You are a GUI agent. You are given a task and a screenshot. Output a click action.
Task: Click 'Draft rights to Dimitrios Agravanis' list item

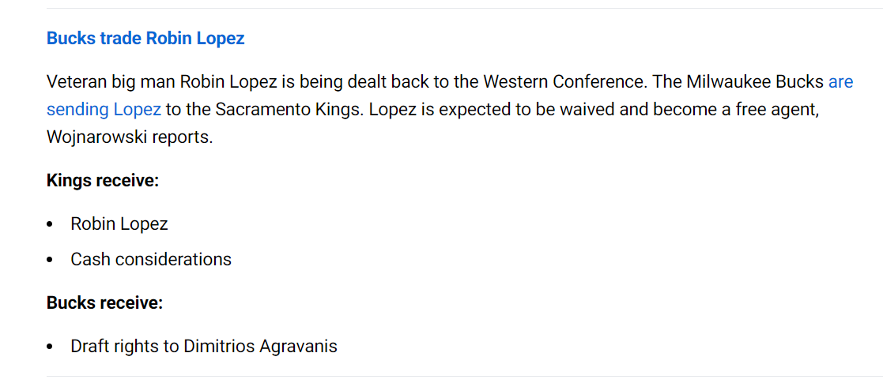pyautogui.click(x=204, y=347)
